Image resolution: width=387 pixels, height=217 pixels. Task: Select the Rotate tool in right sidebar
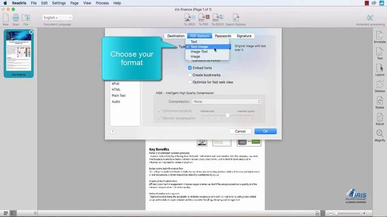pyautogui.click(x=380, y=101)
